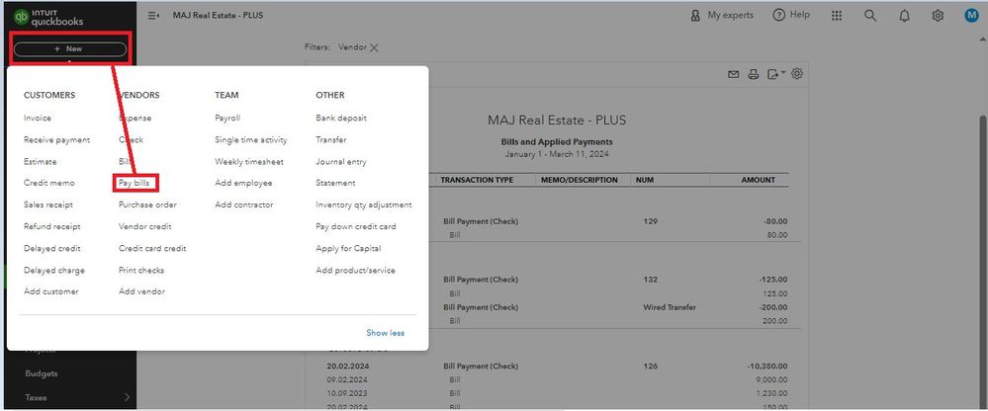Select Vendor credit
The image size is (988, 411).
coord(144,226)
